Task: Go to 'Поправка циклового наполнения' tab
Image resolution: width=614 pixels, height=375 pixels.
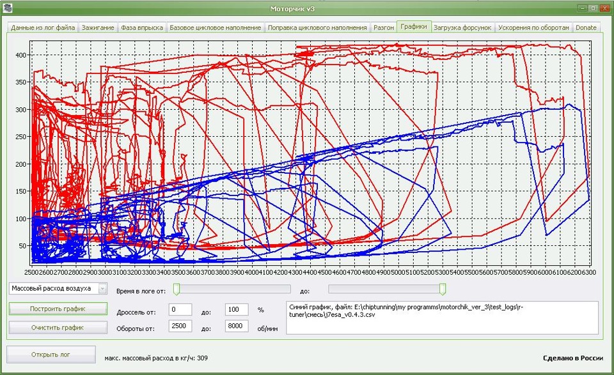Action: 317,27
